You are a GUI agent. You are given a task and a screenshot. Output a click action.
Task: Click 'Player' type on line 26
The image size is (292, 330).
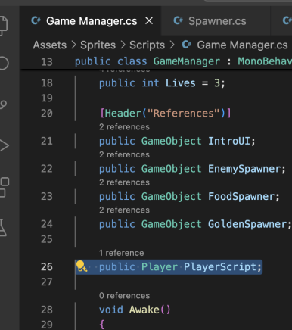[x=160, y=267]
